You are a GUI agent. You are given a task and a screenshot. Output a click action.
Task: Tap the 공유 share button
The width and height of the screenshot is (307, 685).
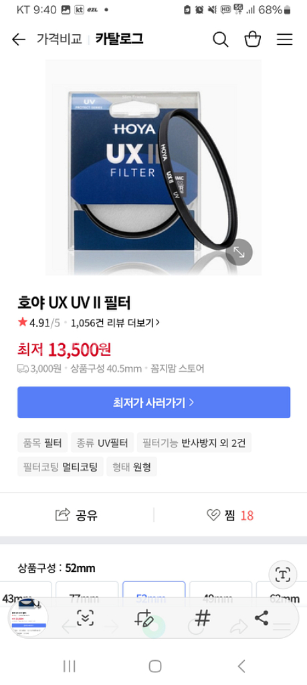tap(76, 515)
